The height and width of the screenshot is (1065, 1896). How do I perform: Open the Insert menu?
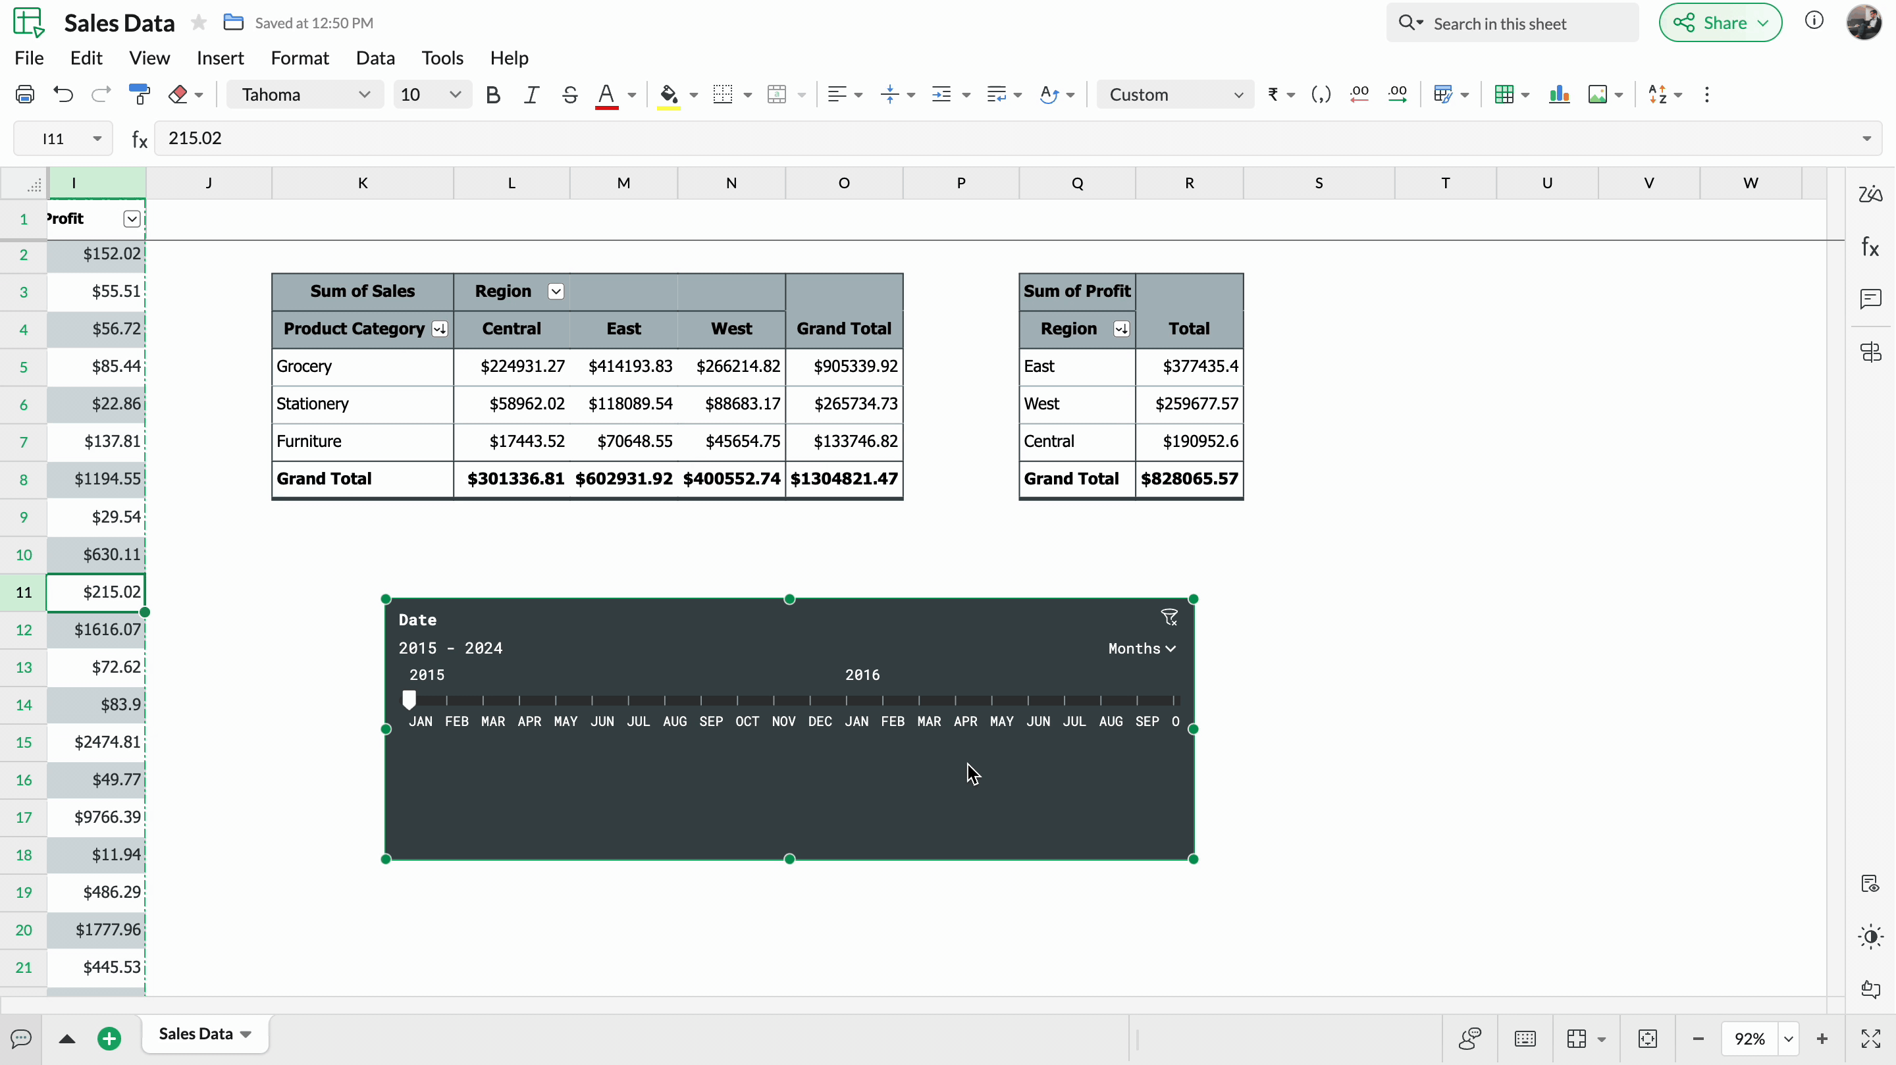point(220,57)
